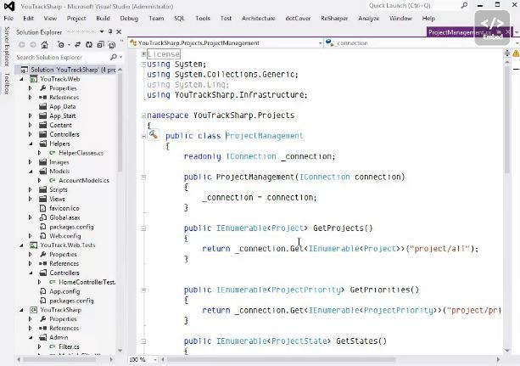The image size is (520, 366).
Task: Click the YouTrack.Web project icon
Action: click(33, 79)
